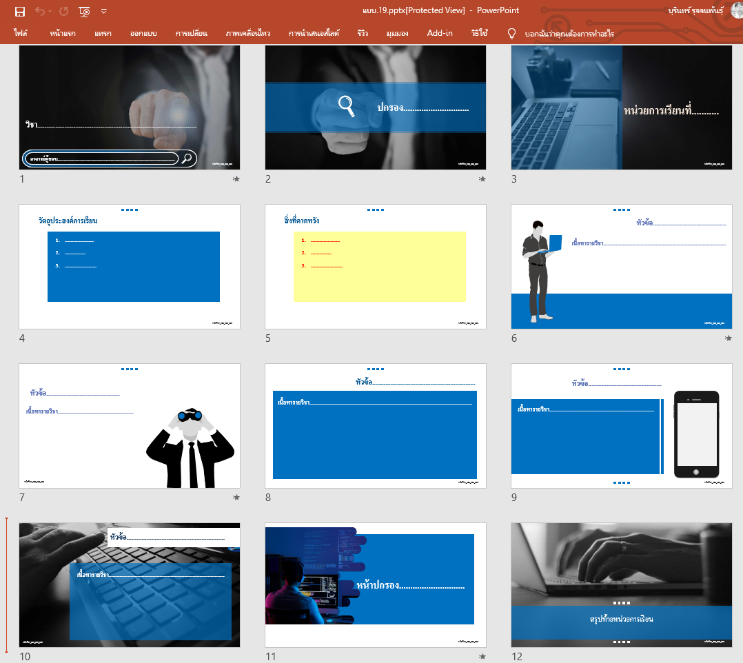The image size is (743, 663).
Task: Go to the ภาพเคลื่อนไหว (Animations) tab
Action: 248,33
